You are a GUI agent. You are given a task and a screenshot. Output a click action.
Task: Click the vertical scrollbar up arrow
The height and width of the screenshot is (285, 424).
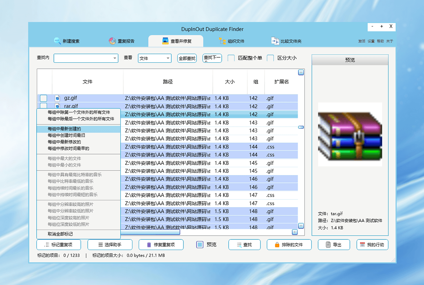(301, 72)
